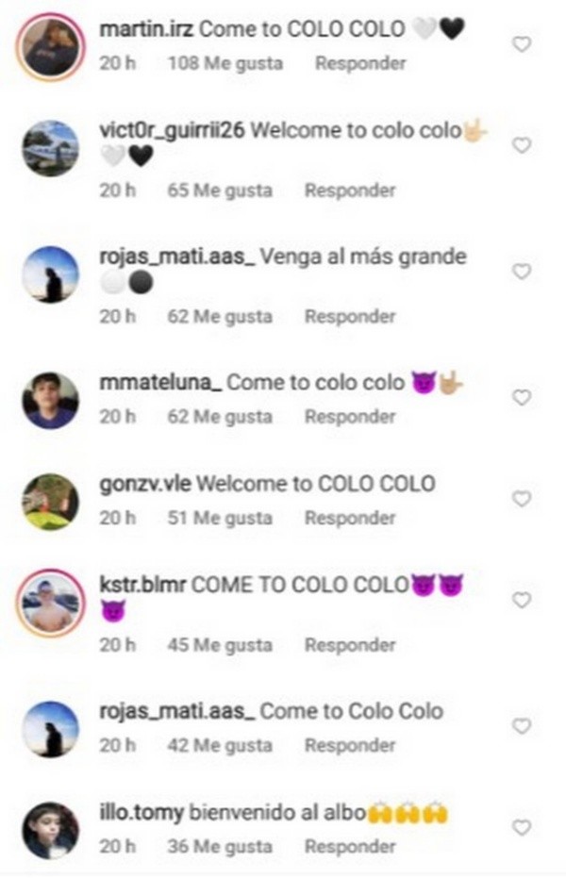The image size is (566, 878).
Task: Open username gonzv.vle profile link
Action: click(x=145, y=485)
